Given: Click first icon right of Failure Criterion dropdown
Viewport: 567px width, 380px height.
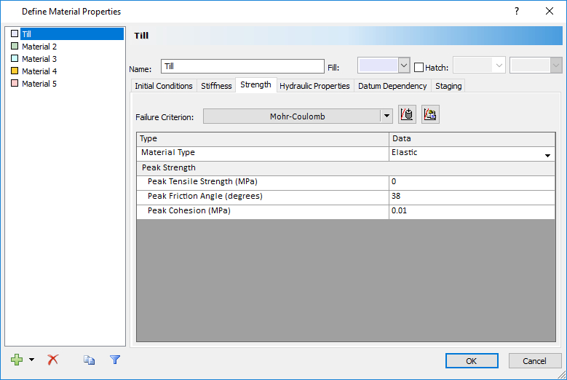Looking at the screenshot, I should [x=407, y=114].
